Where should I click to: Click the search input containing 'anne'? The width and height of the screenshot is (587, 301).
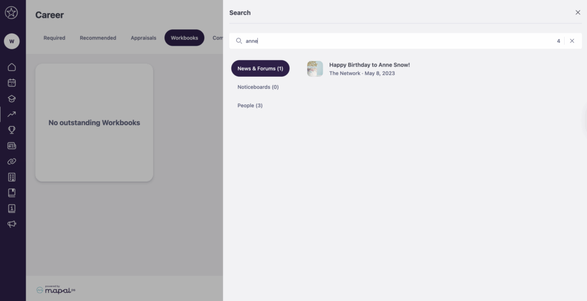(396, 41)
